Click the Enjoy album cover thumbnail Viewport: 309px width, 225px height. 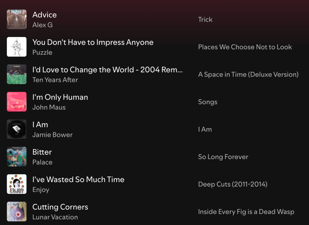pyautogui.click(x=17, y=184)
